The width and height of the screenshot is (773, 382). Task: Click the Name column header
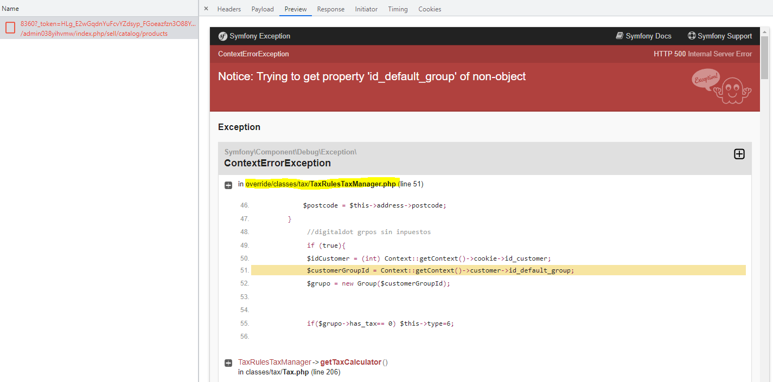click(11, 9)
